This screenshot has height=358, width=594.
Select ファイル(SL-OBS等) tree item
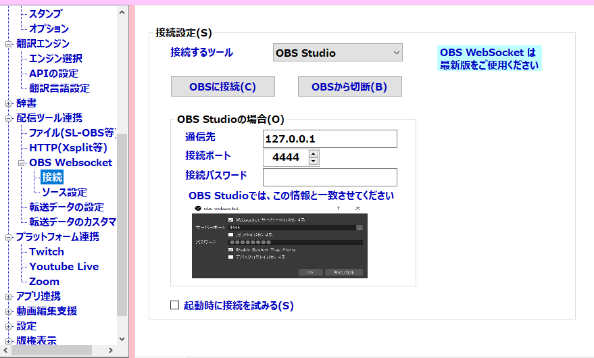pyautogui.click(x=72, y=132)
